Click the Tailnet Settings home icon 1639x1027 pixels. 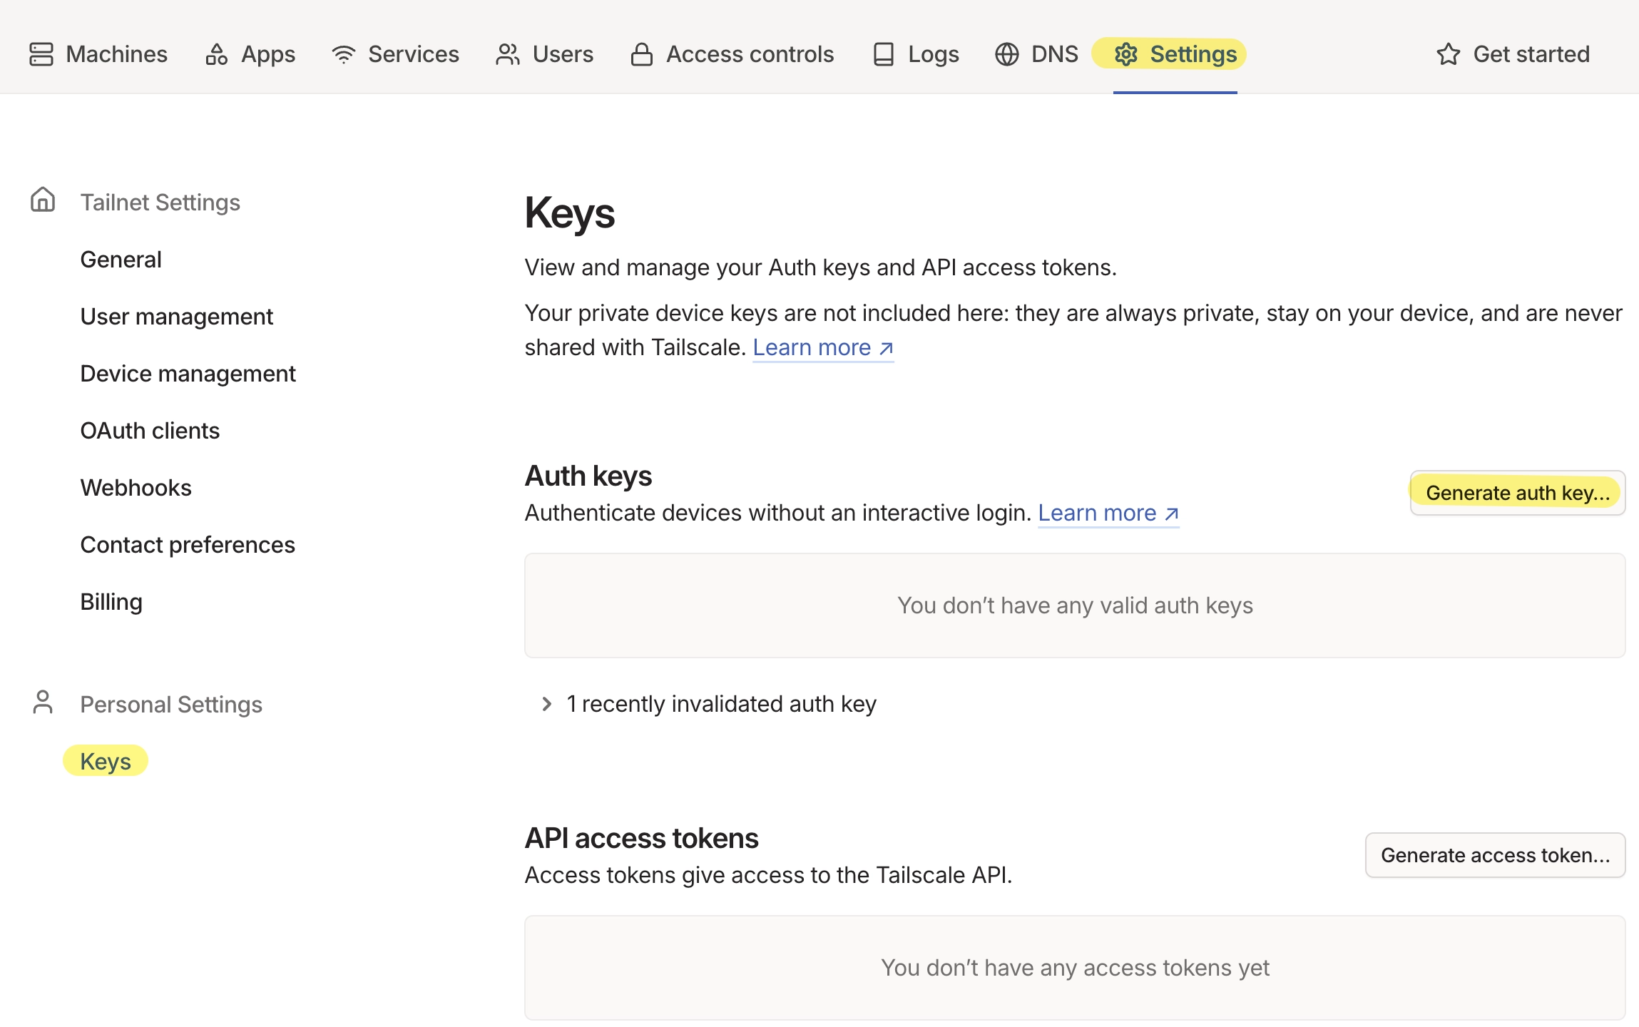[x=43, y=200]
